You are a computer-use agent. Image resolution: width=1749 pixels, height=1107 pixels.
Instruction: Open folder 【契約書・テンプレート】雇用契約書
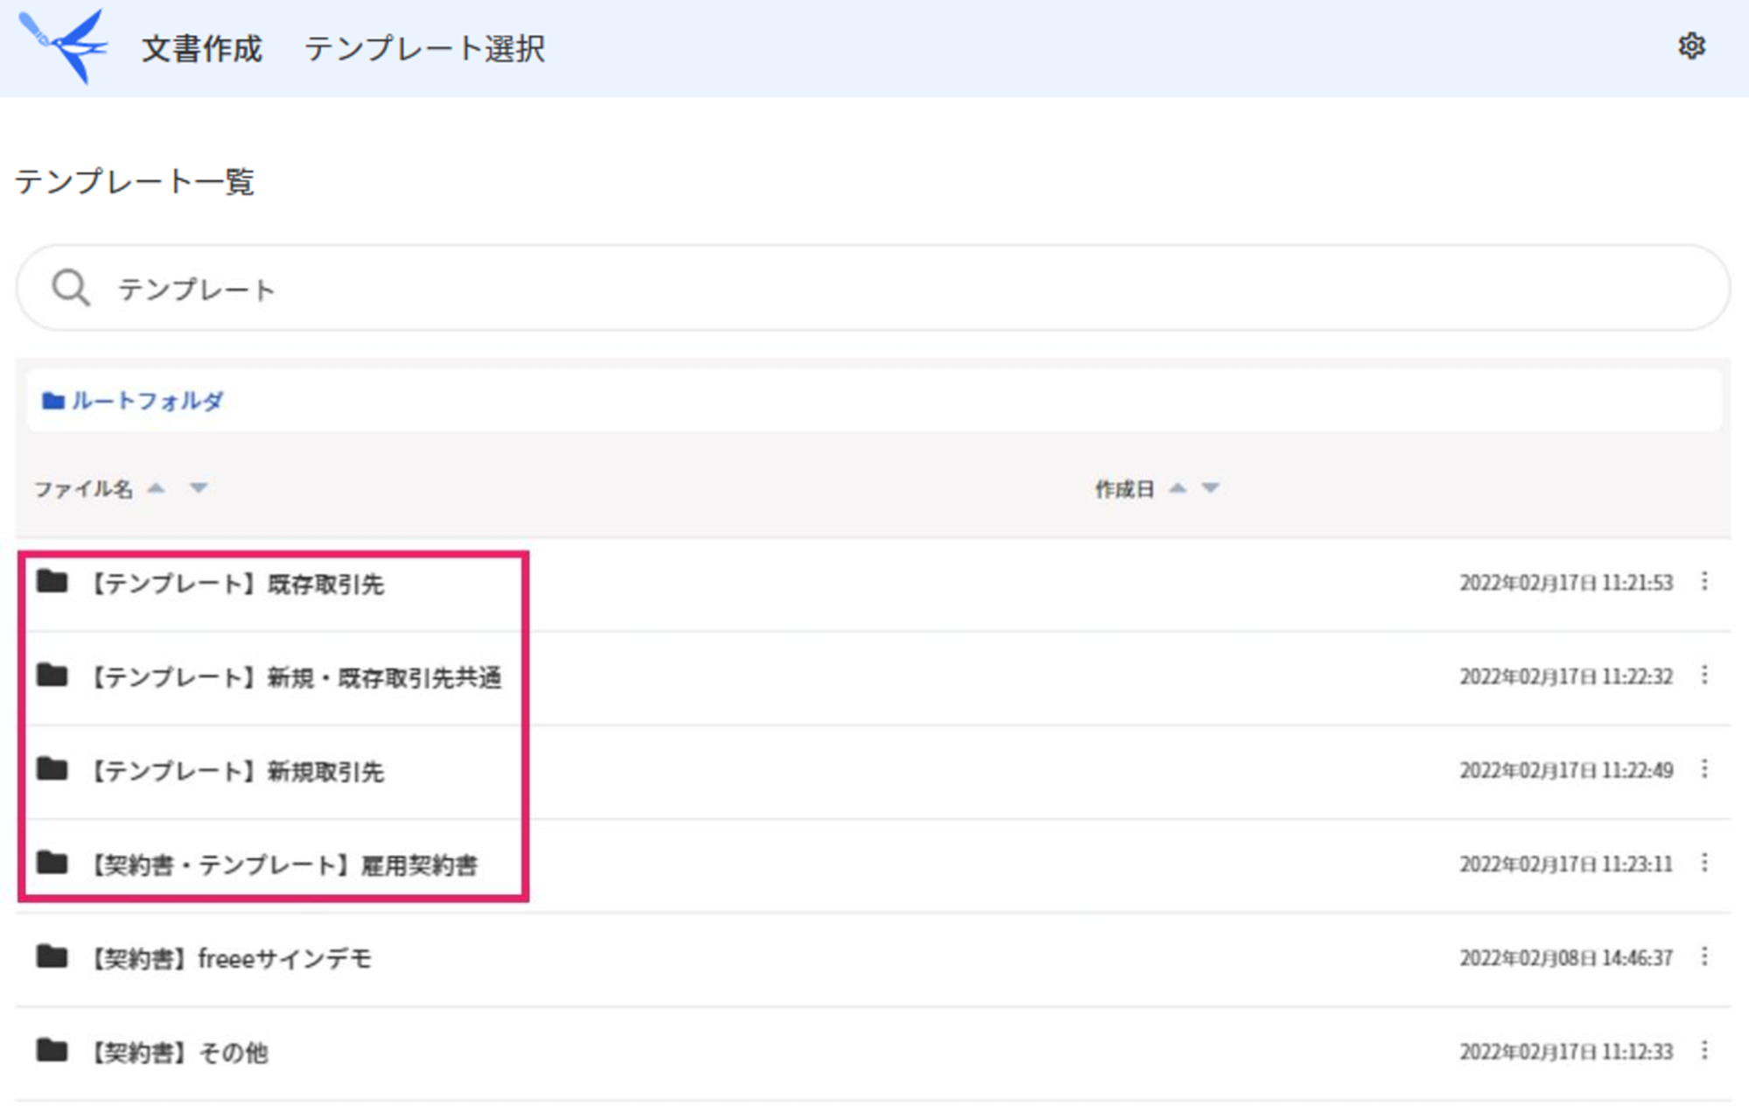pyautogui.click(x=283, y=865)
